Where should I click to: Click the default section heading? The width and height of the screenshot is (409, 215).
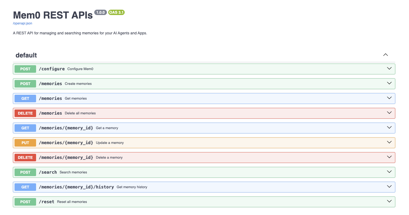26,55
